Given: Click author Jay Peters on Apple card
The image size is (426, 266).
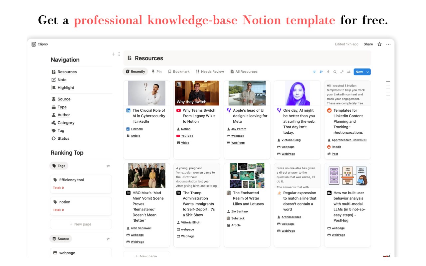Looking at the screenshot, I should pyautogui.click(x=239, y=129).
